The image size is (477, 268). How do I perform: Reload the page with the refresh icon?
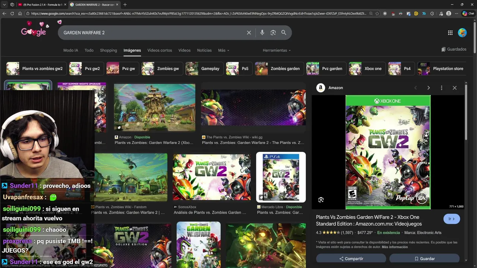click(x=12, y=13)
